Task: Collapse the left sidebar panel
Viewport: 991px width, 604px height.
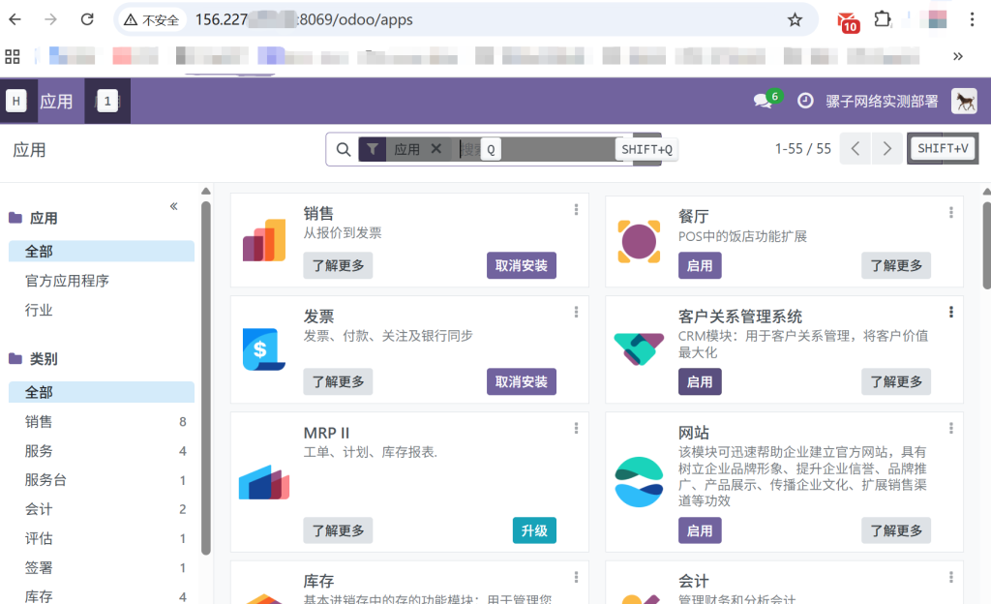Action: [174, 206]
